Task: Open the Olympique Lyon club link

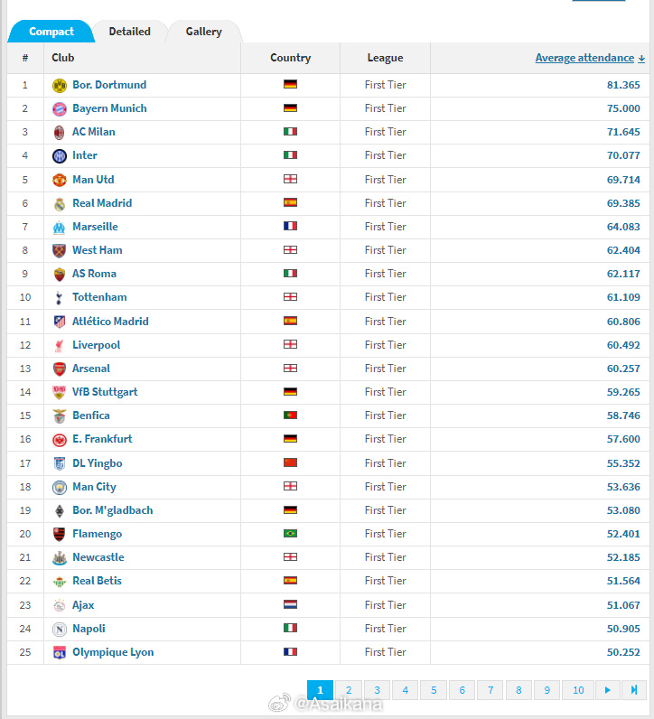Action: 113,652
